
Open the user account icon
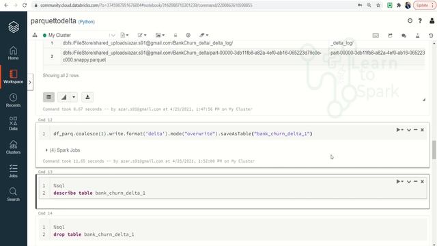tap(432, 20)
